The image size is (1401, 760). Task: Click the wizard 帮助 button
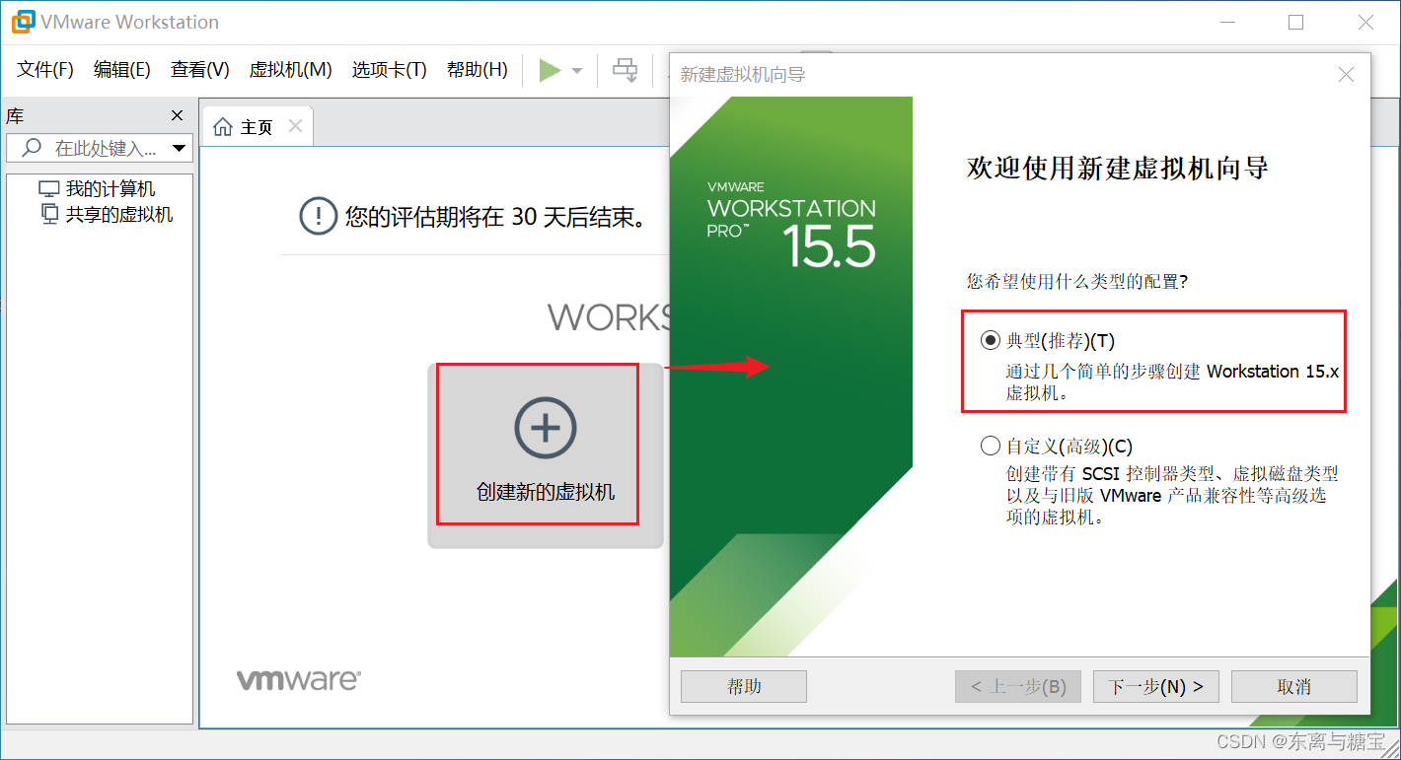click(x=744, y=686)
